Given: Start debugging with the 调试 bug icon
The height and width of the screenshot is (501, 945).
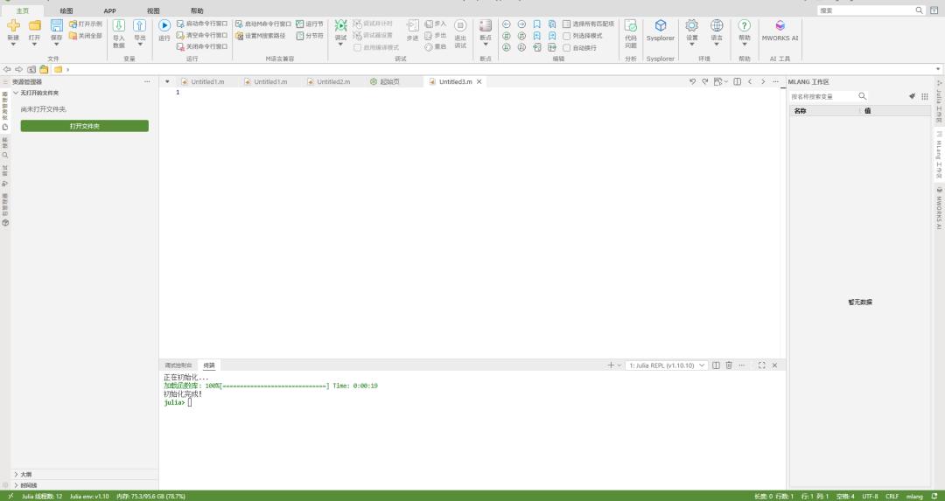Looking at the screenshot, I should point(340,25).
